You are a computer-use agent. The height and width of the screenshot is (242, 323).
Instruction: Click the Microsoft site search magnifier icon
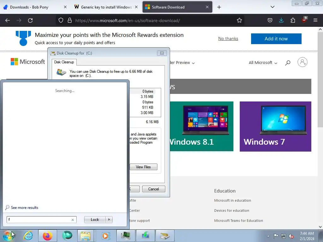click(x=288, y=63)
